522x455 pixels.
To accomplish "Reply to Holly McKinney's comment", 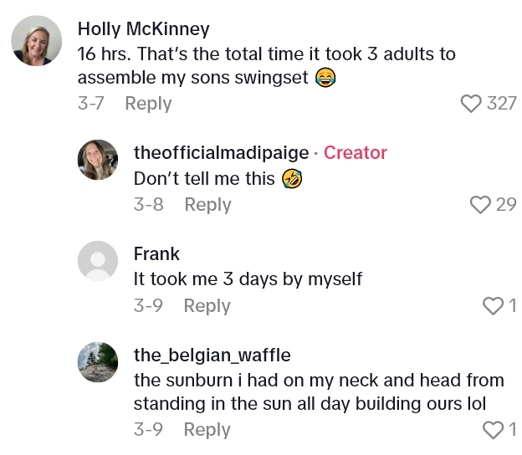I will point(148,104).
